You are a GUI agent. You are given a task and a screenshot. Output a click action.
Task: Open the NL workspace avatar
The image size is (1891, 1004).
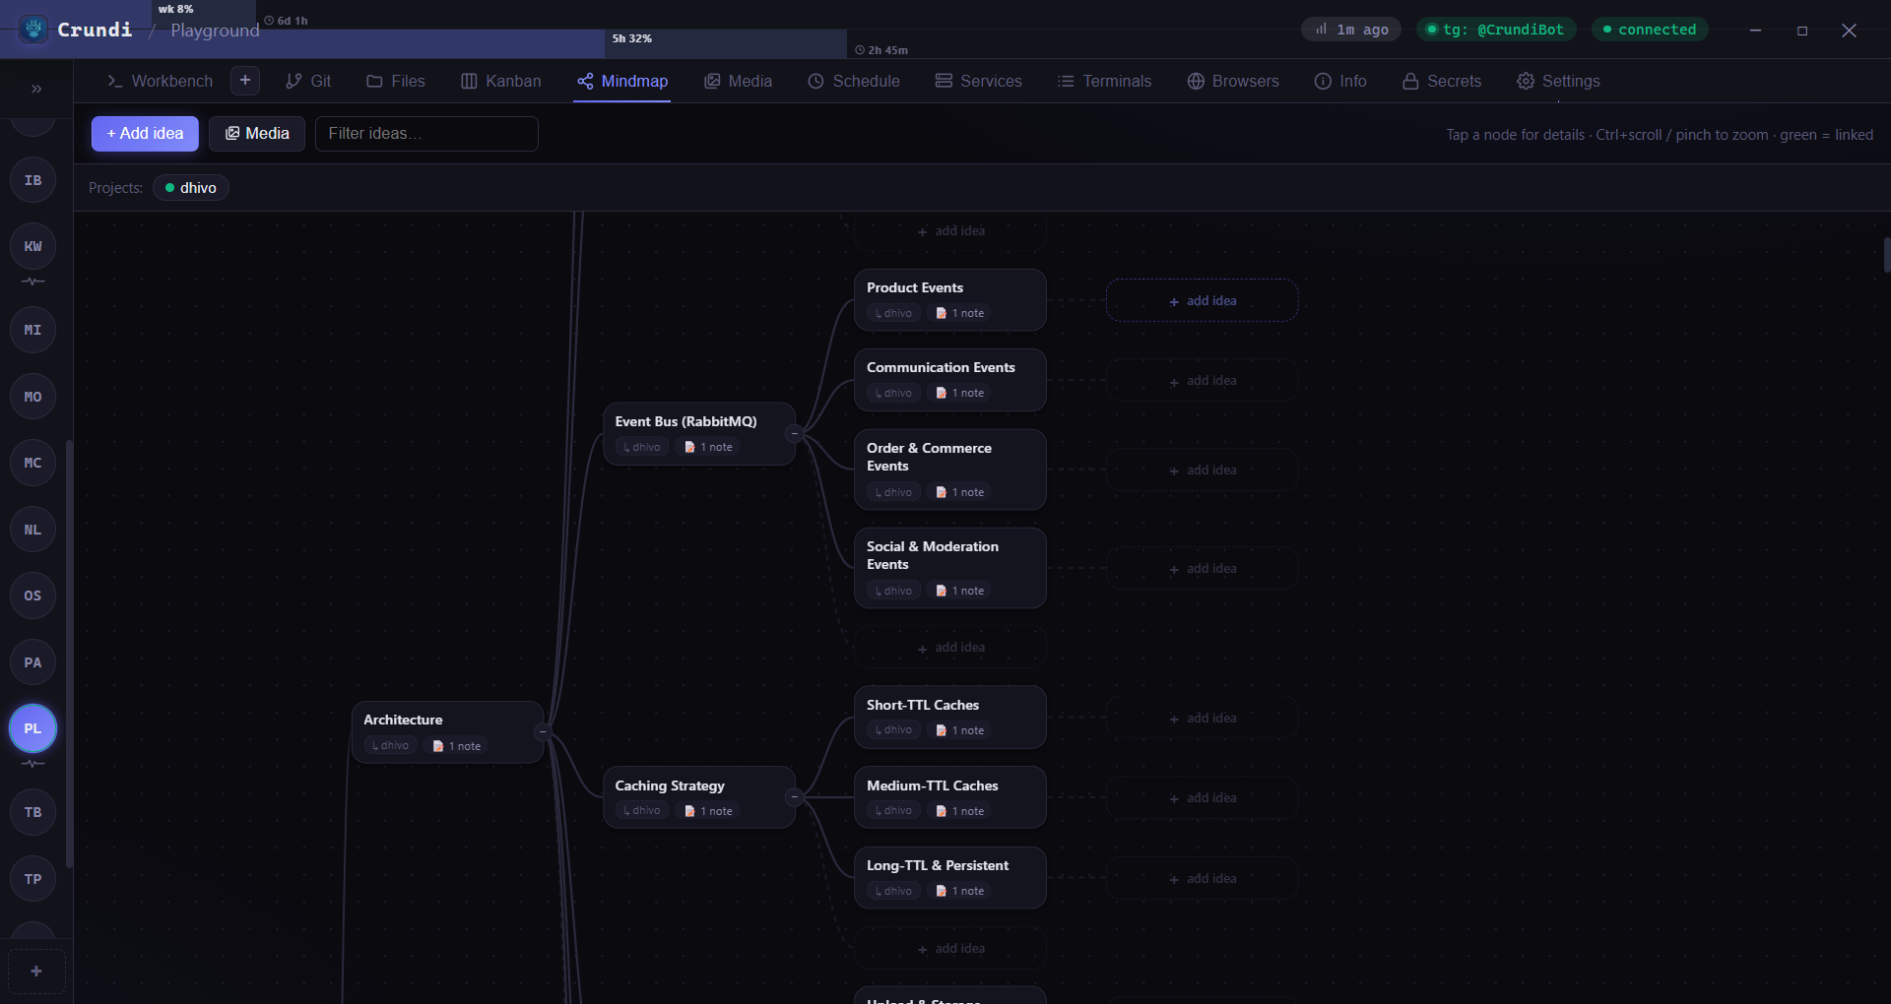pyautogui.click(x=33, y=530)
